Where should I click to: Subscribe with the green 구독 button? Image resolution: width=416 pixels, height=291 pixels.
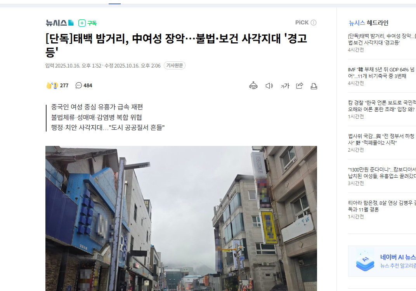point(88,23)
